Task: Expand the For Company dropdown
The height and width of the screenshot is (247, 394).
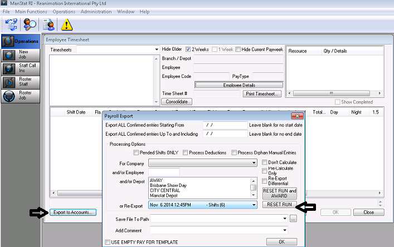Action: click(252, 164)
